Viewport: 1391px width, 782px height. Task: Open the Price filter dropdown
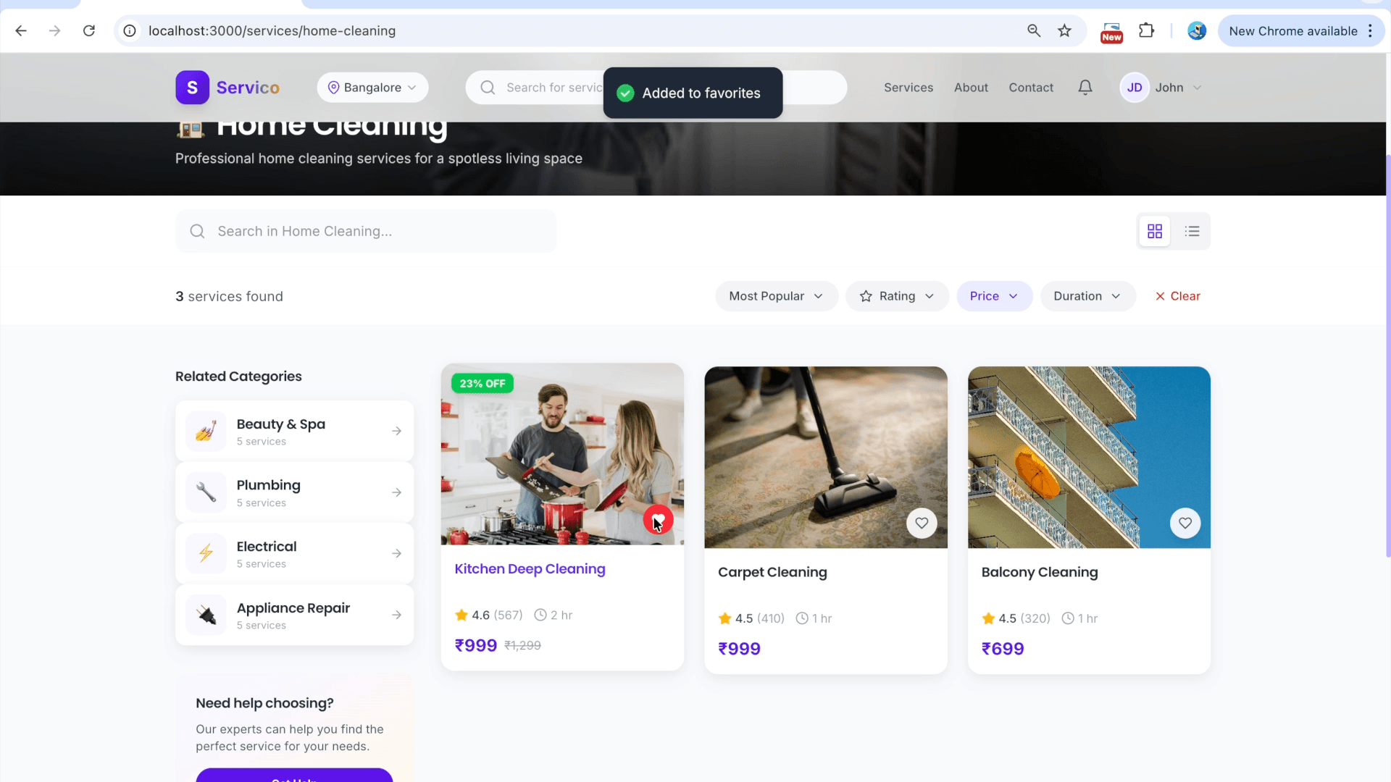[x=994, y=296]
